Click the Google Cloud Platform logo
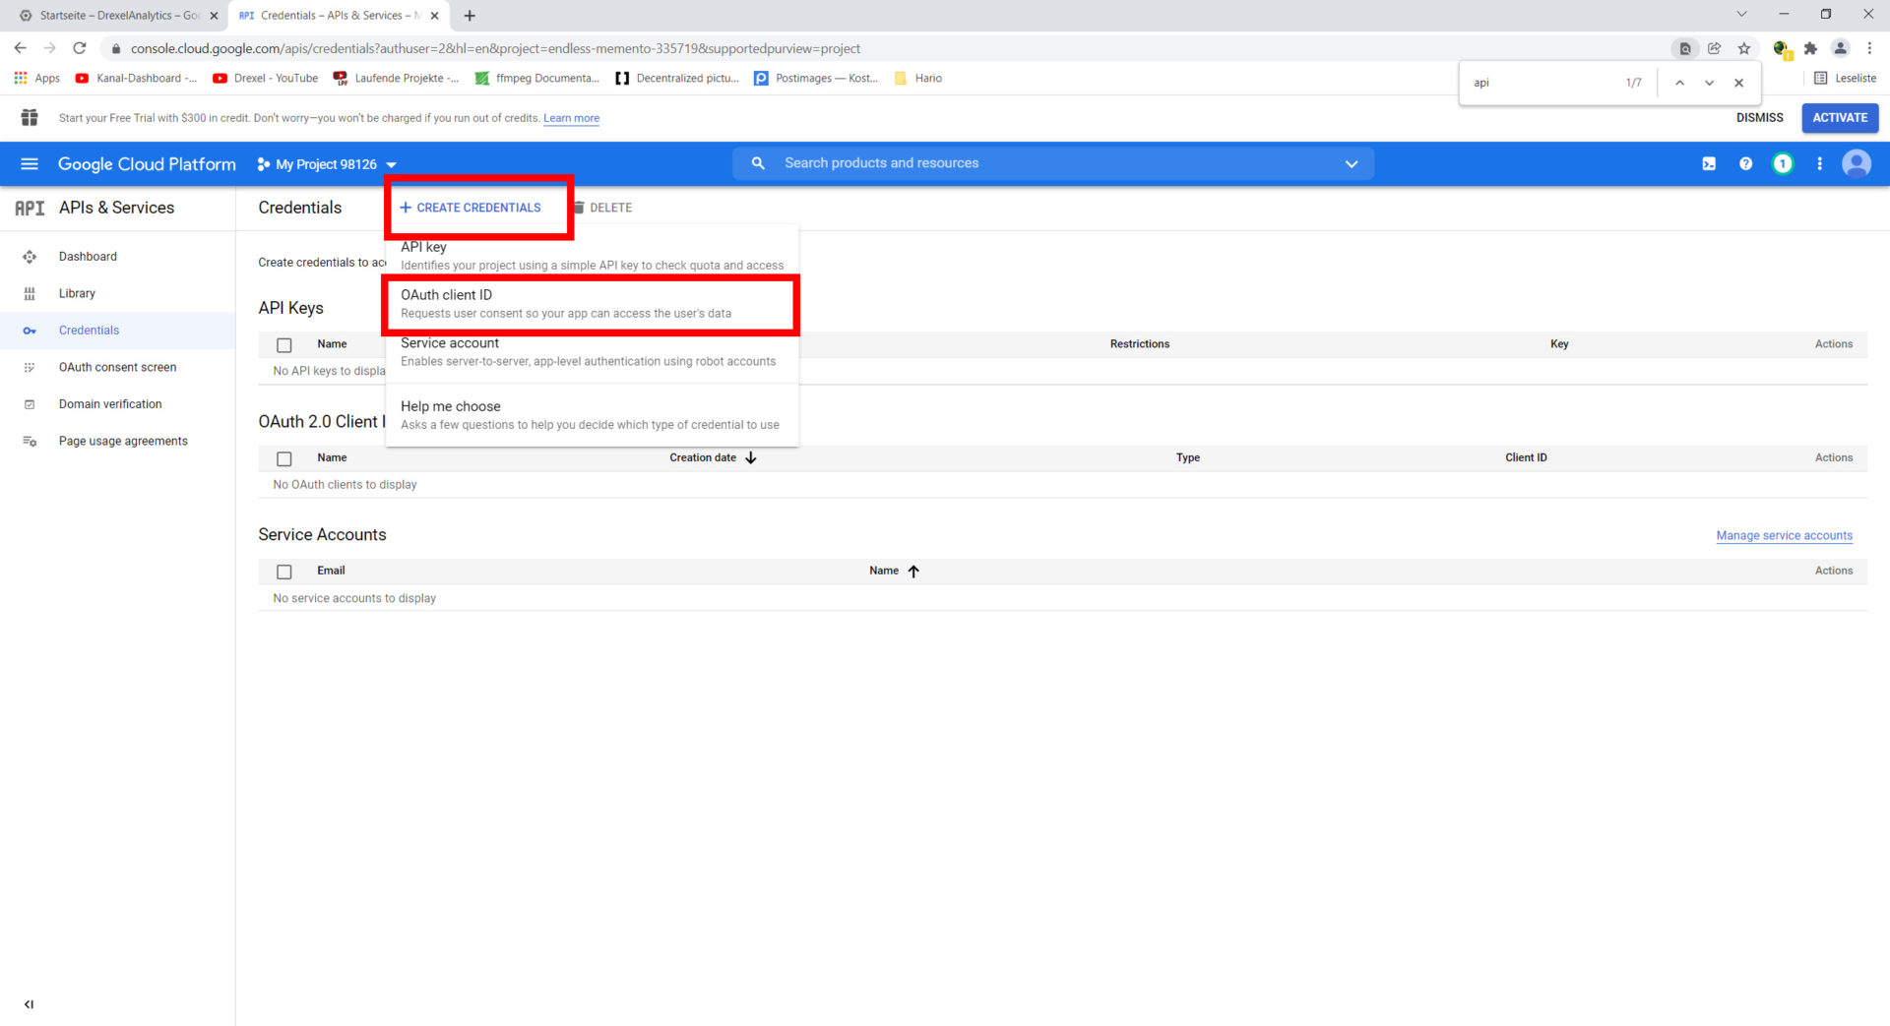This screenshot has width=1890, height=1026. pos(147,164)
